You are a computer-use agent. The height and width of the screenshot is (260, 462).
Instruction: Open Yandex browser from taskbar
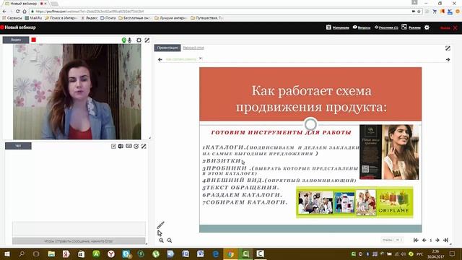click(x=111, y=253)
